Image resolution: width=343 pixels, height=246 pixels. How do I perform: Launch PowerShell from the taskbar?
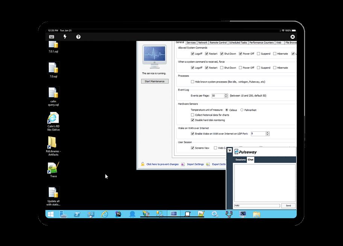pos(77,214)
